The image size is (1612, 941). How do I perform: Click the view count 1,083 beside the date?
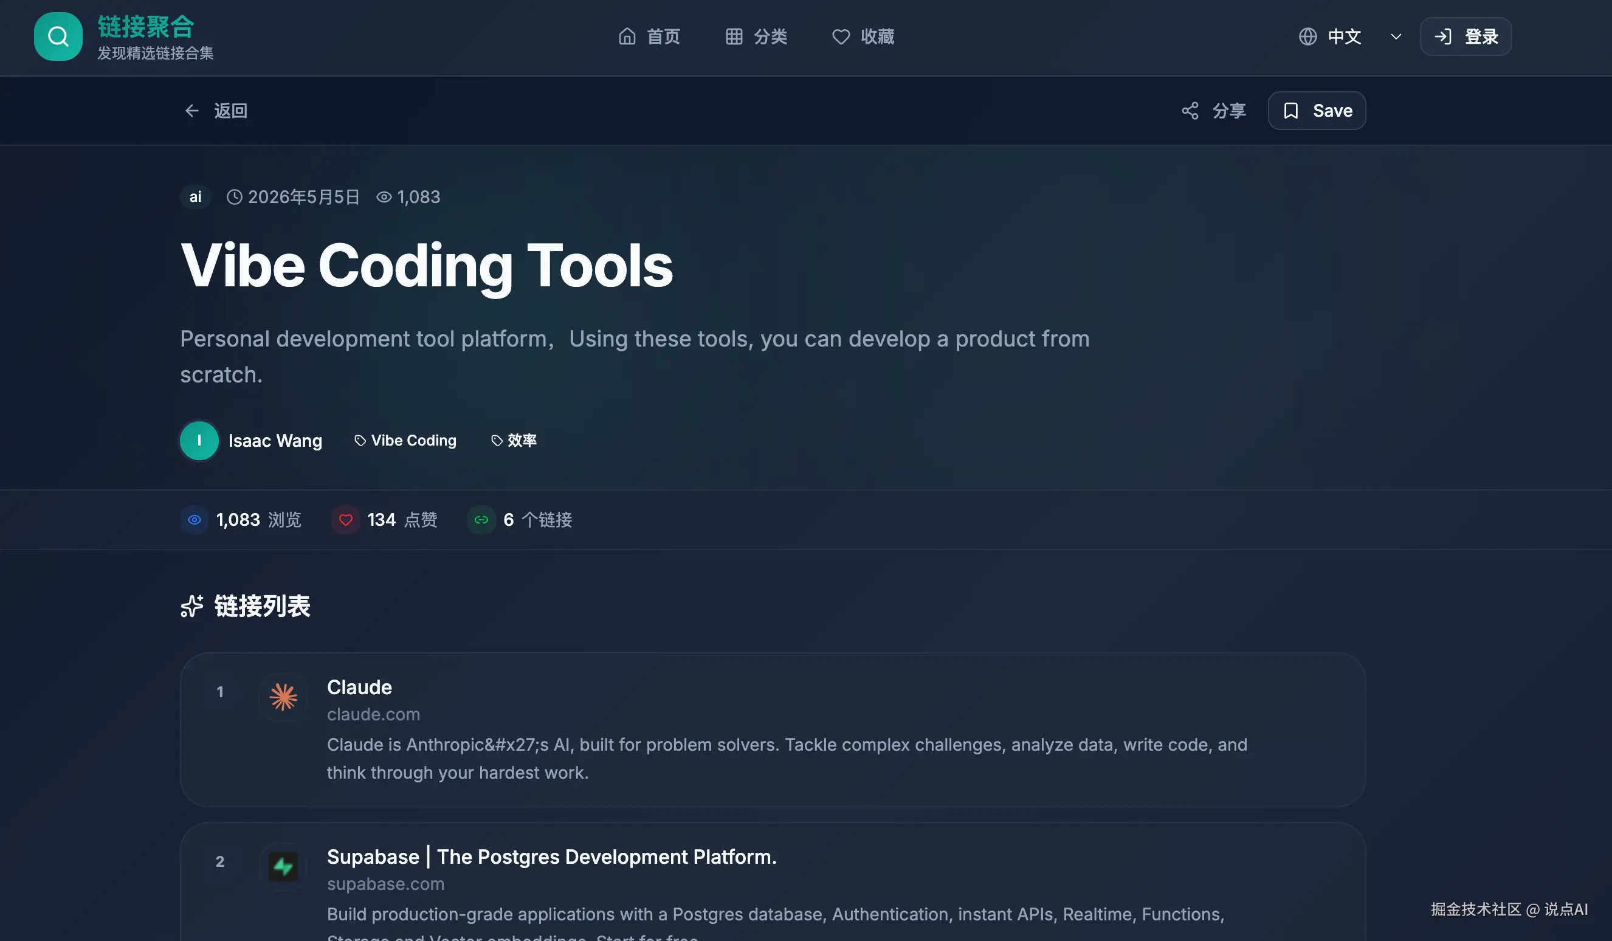pyautogui.click(x=418, y=197)
